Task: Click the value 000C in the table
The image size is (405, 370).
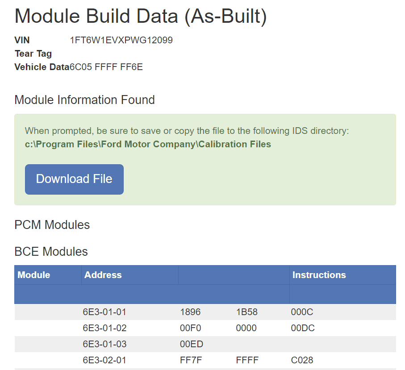Action: pyautogui.click(x=302, y=312)
